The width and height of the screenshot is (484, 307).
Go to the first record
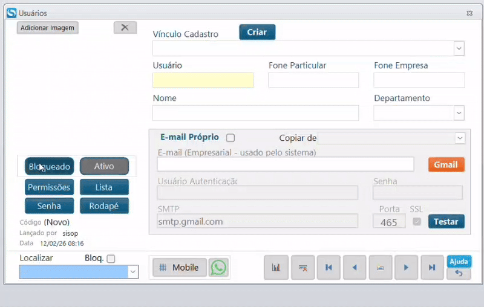coord(329,267)
